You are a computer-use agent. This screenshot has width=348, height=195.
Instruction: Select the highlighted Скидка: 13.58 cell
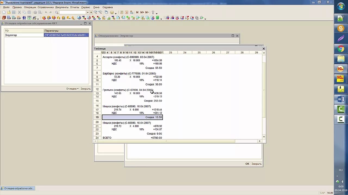(x=132, y=117)
